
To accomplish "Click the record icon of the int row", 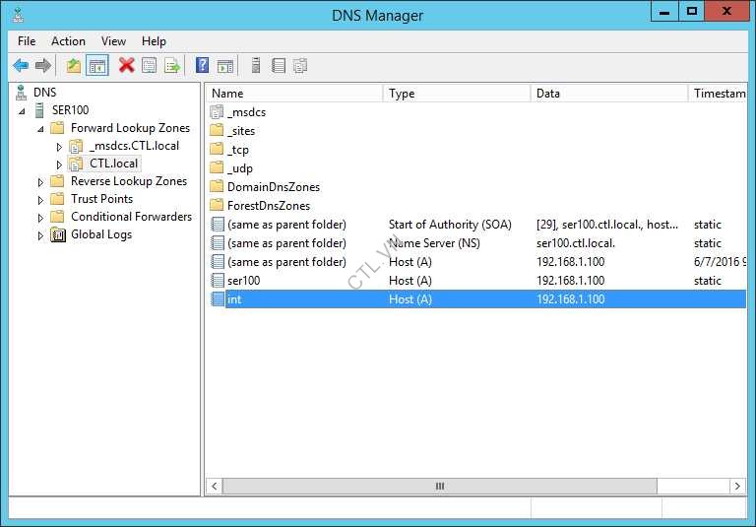I will click(x=218, y=299).
